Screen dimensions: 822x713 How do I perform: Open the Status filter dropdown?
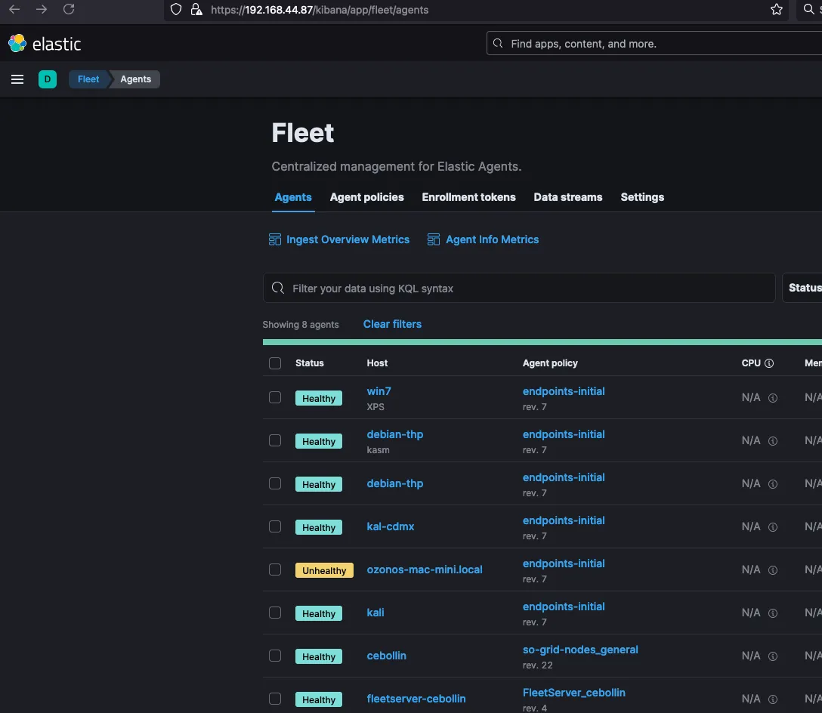[803, 288]
